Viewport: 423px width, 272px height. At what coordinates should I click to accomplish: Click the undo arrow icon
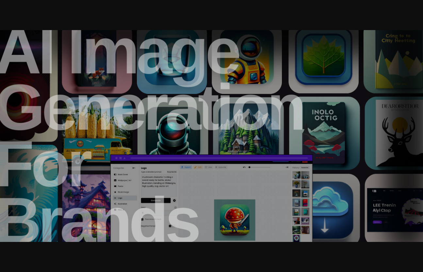pos(244,167)
